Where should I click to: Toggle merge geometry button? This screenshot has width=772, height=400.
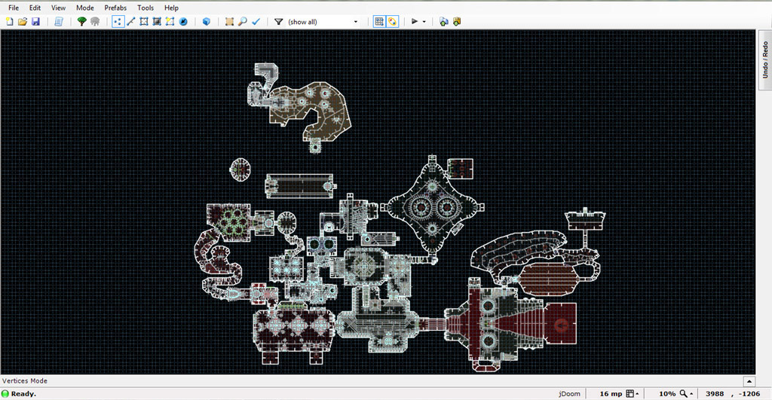pos(392,22)
